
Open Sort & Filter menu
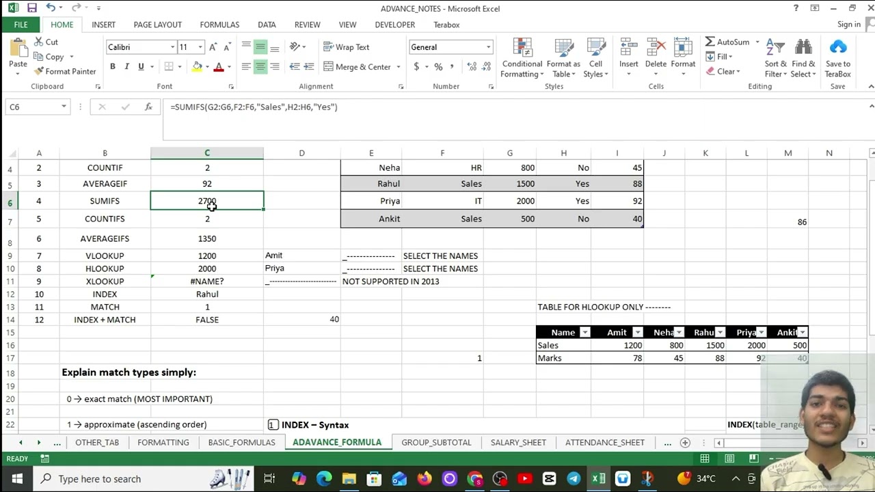[x=776, y=58]
